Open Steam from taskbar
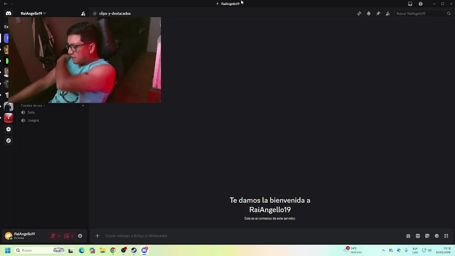Image resolution: width=455 pixels, height=256 pixels. tap(134, 250)
